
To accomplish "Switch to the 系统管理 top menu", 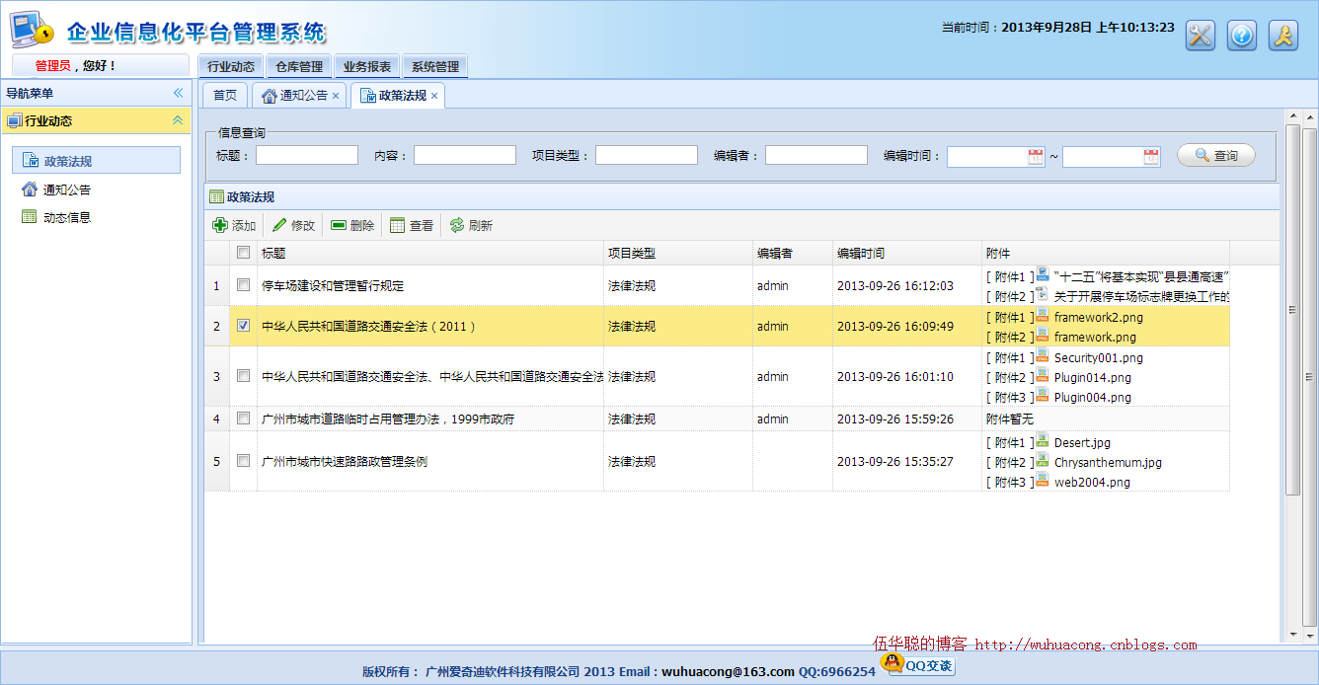I will pos(435,66).
